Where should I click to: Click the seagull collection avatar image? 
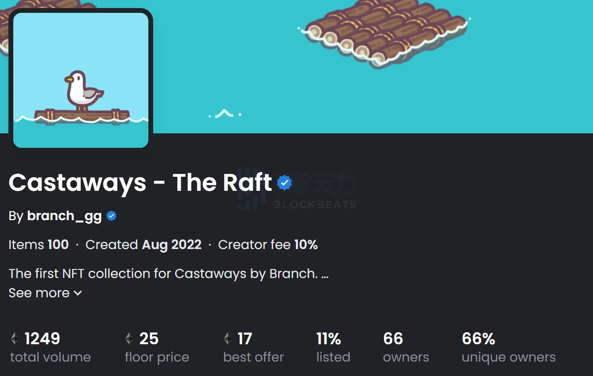[81, 80]
